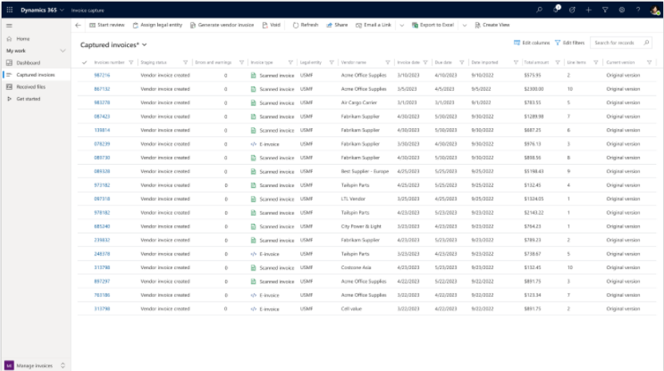The width and height of the screenshot is (664, 371).
Task: Open the user profile avatar
Action: click(654, 10)
